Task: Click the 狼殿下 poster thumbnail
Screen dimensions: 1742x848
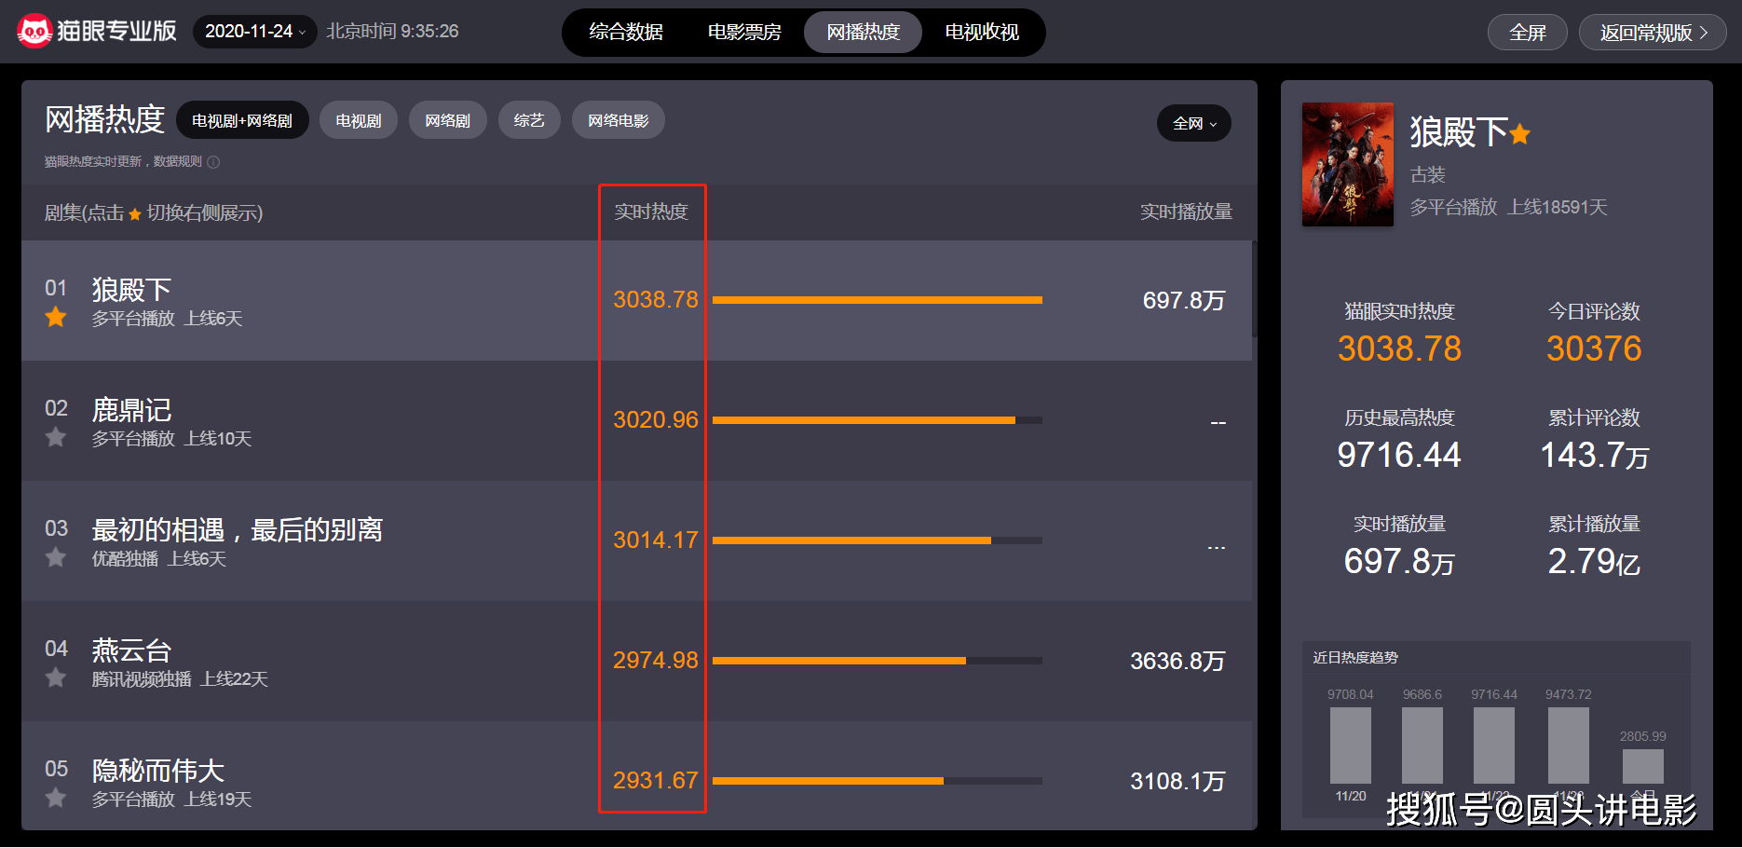Action: coord(1348,164)
